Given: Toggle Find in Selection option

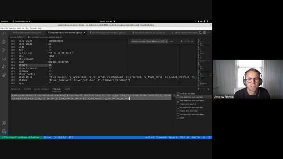Looking at the screenshot, I should 189,42.
